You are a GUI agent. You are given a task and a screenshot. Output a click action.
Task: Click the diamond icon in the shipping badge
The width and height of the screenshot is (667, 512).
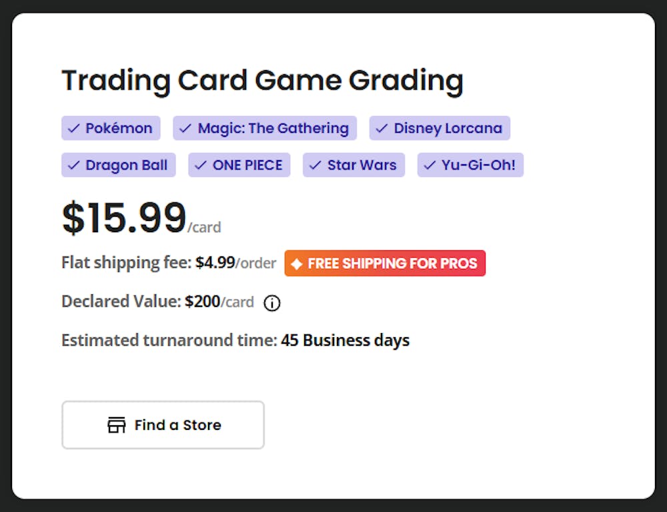pyautogui.click(x=297, y=263)
